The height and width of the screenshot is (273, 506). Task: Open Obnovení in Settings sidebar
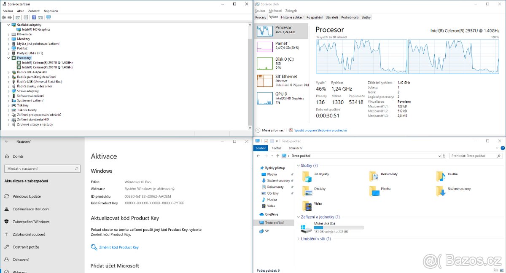[21, 260]
